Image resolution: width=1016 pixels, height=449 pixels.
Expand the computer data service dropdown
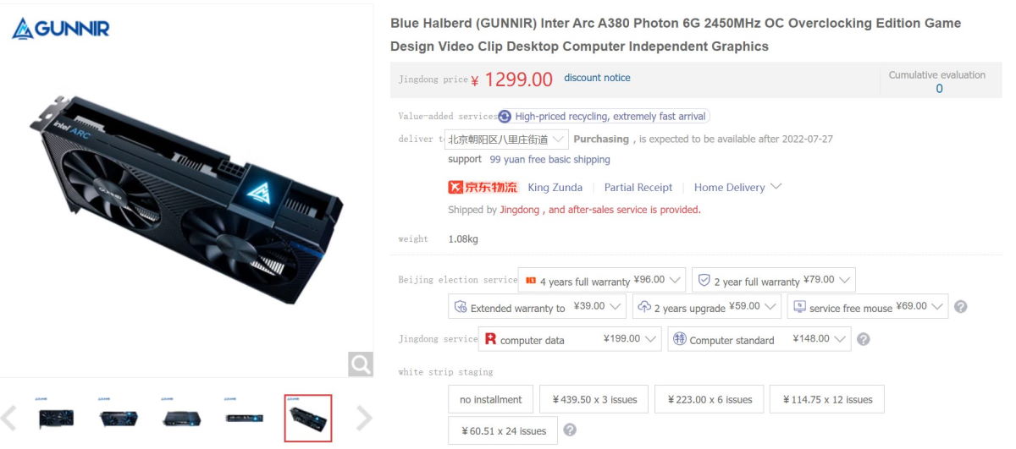point(570,339)
